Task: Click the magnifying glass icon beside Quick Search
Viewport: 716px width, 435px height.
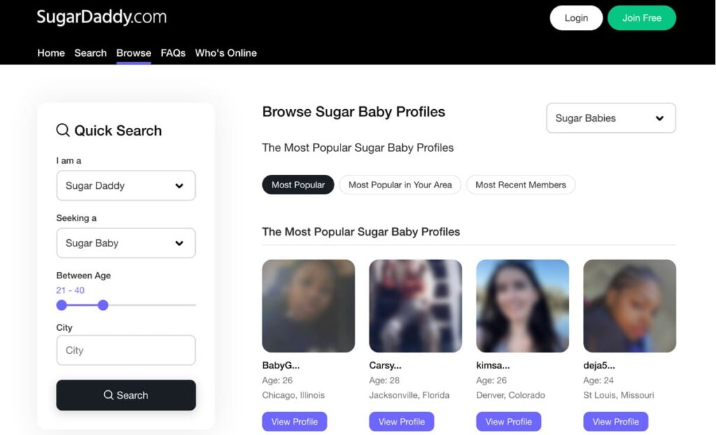Action: tap(63, 130)
